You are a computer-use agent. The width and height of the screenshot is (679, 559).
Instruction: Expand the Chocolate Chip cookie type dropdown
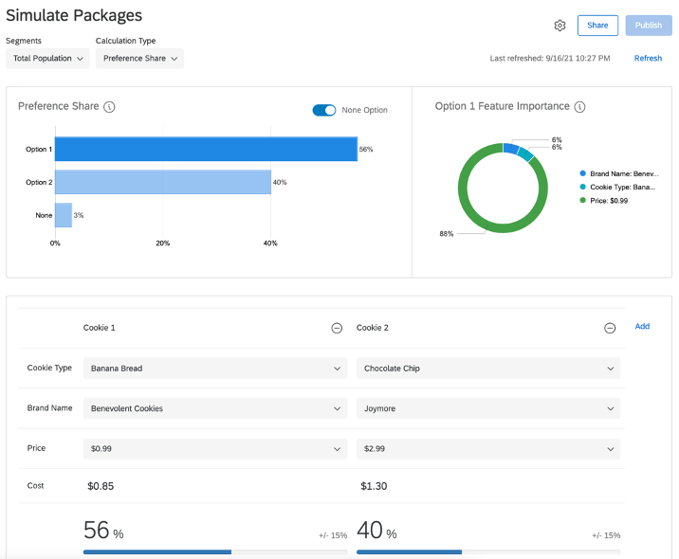tap(488, 369)
